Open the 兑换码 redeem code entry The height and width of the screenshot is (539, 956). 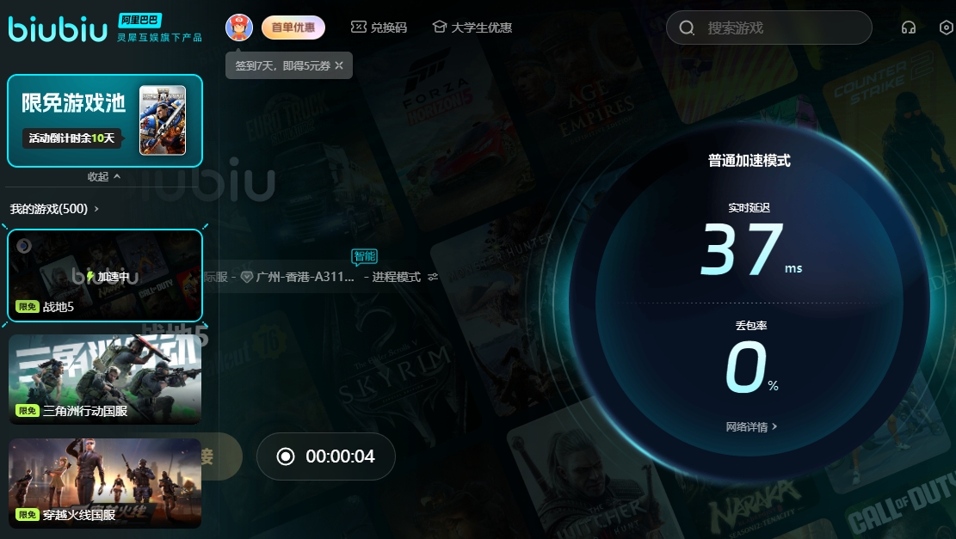[379, 28]
